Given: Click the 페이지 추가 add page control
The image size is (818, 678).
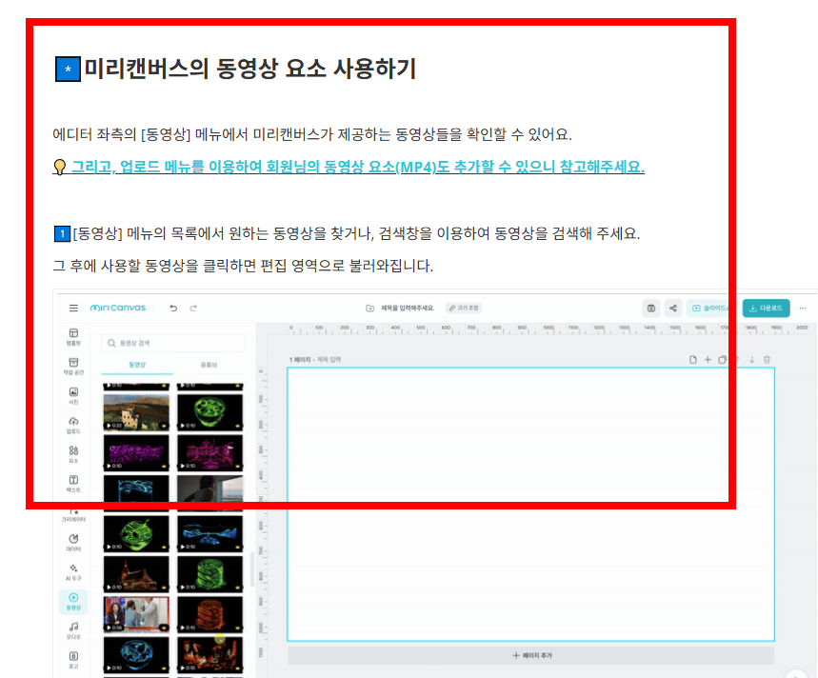Looking at the screenshot, I should pos(533,655).
